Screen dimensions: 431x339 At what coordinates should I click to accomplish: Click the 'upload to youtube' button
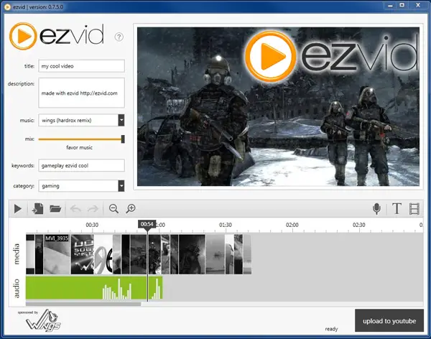pos(389,320)
